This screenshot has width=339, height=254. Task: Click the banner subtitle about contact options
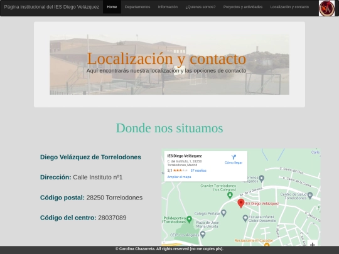(x=166, y=71)
